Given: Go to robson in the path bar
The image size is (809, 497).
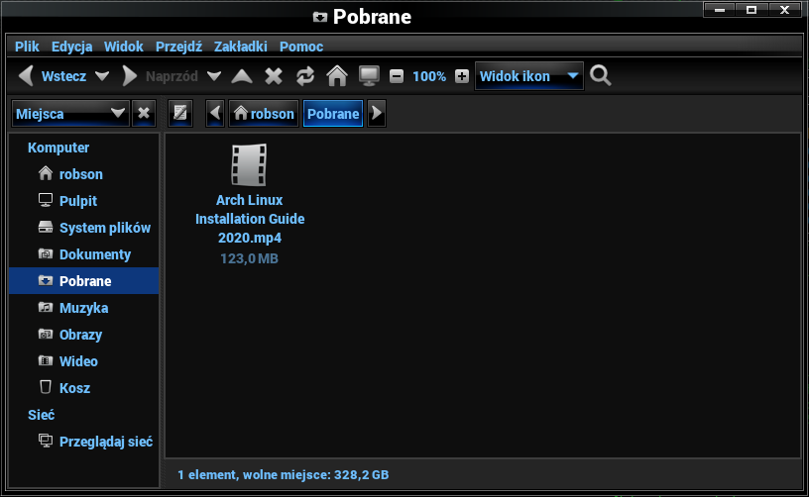Looking at the screenshot, I should click(x=264, y=113).
